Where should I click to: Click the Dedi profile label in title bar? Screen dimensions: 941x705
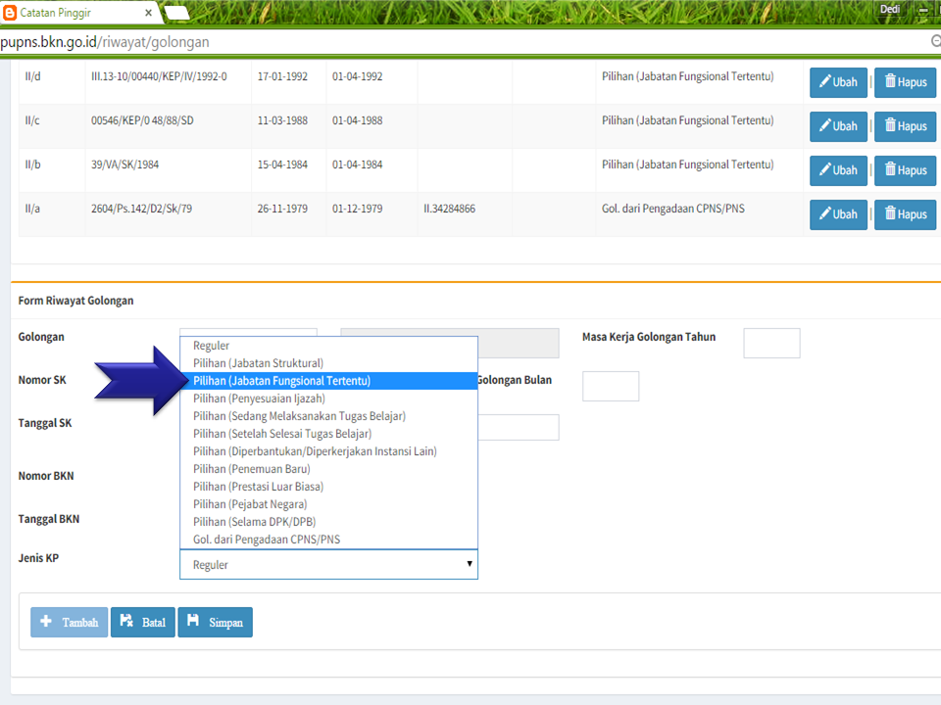pos(889,9)
